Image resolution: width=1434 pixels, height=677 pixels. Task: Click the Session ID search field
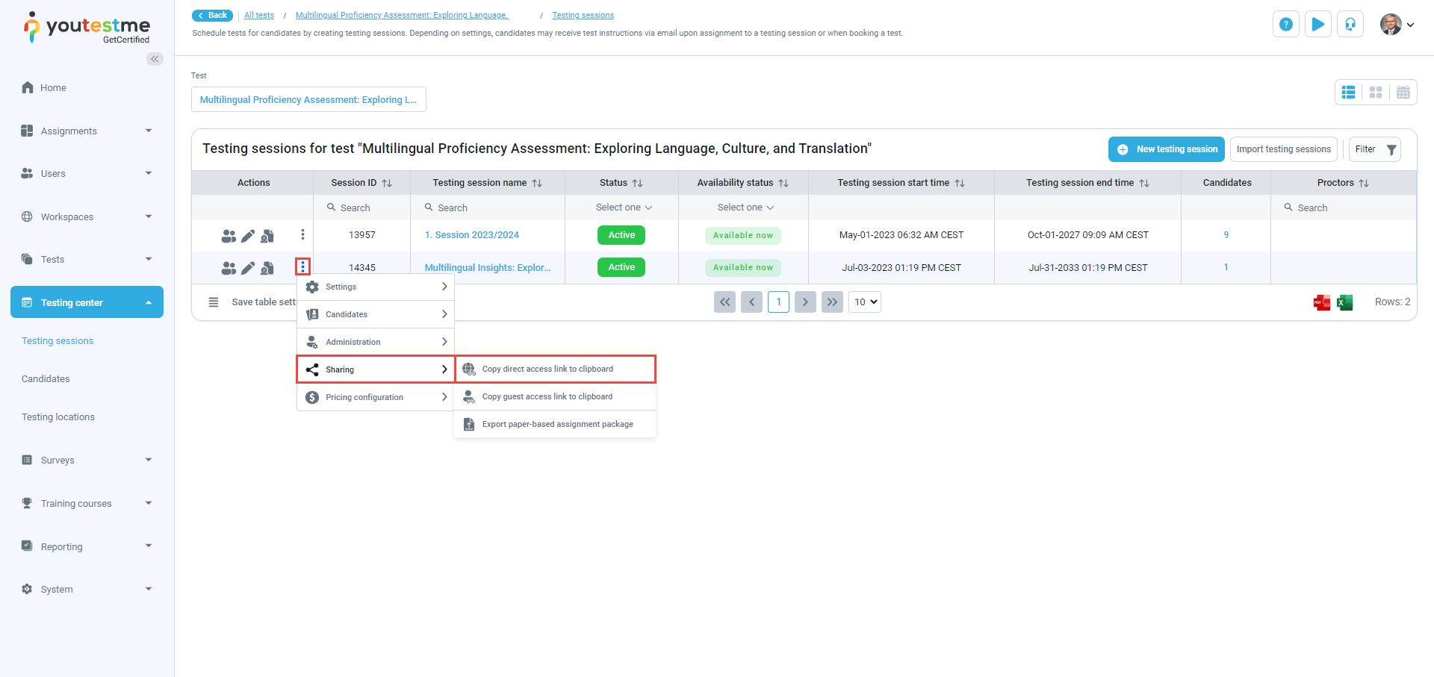point(362,208)
